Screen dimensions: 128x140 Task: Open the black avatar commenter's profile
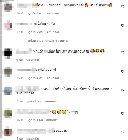[x=8, y=53]
